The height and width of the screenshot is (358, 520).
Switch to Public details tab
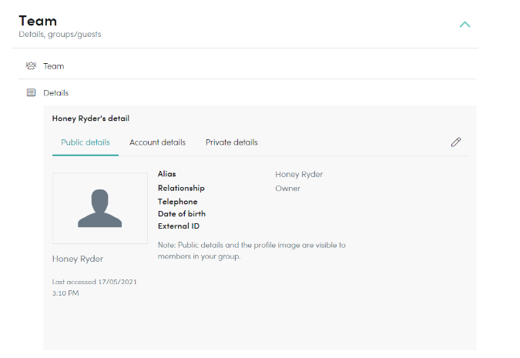(86, 142)
